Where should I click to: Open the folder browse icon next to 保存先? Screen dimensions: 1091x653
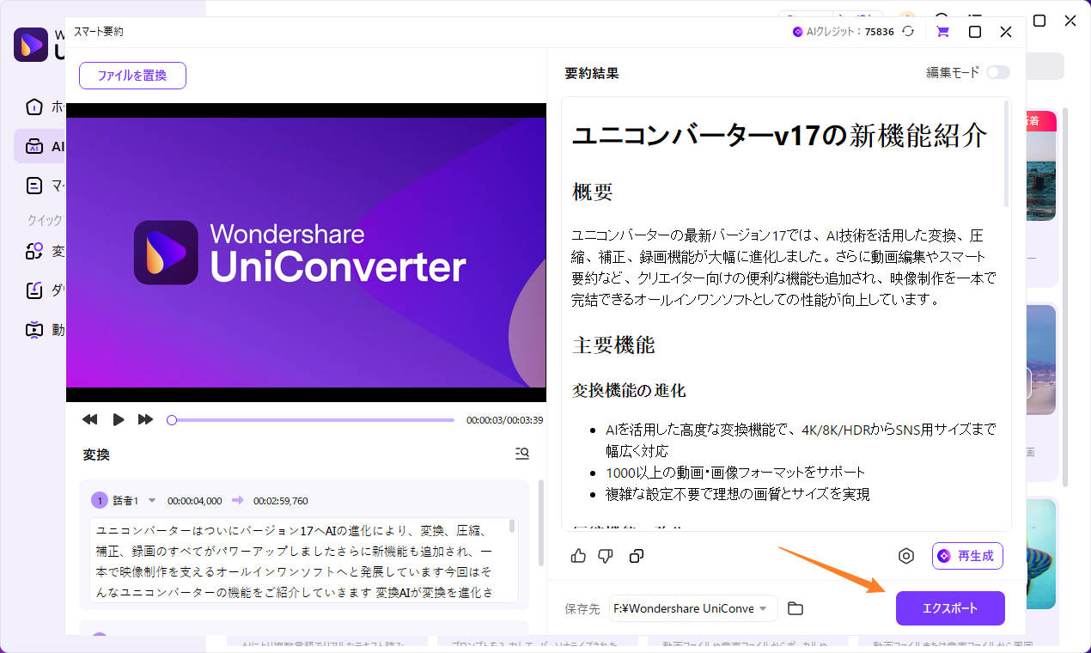795,608
